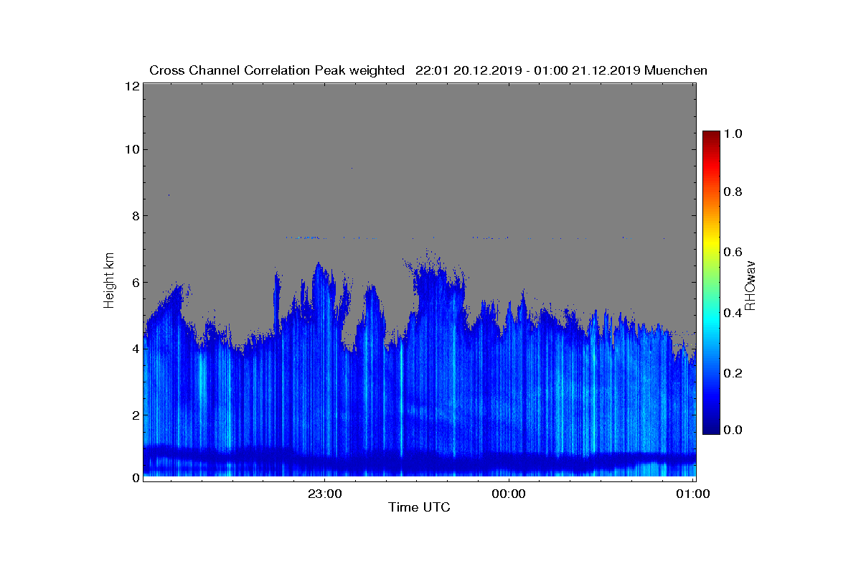Pick the dark red top of colorbar
The height and width of the screenshot is (574, 861).
710,135
